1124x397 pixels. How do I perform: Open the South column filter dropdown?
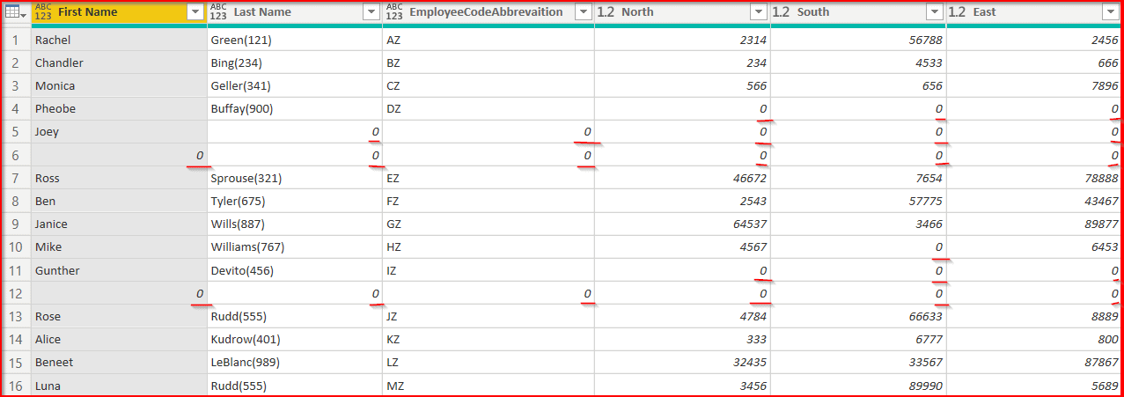coord(935,12)
